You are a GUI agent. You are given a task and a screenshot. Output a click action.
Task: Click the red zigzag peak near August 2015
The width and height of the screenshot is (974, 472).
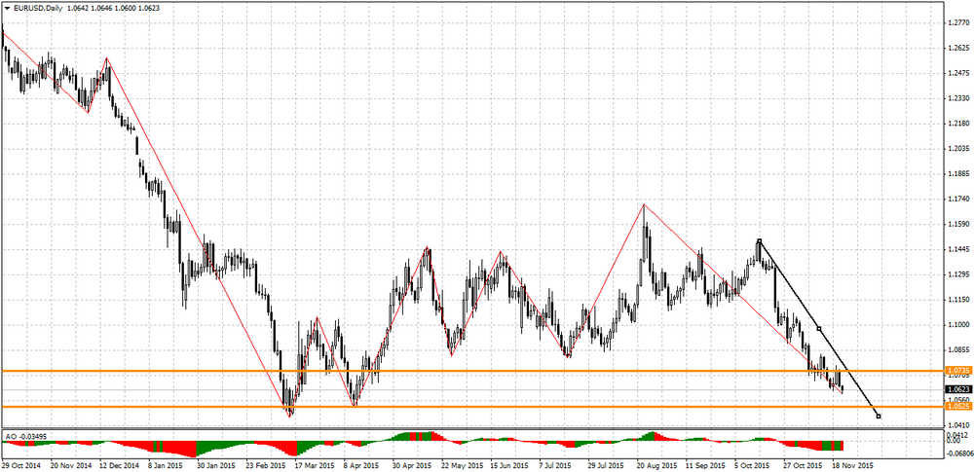click(x=644, y=205)
